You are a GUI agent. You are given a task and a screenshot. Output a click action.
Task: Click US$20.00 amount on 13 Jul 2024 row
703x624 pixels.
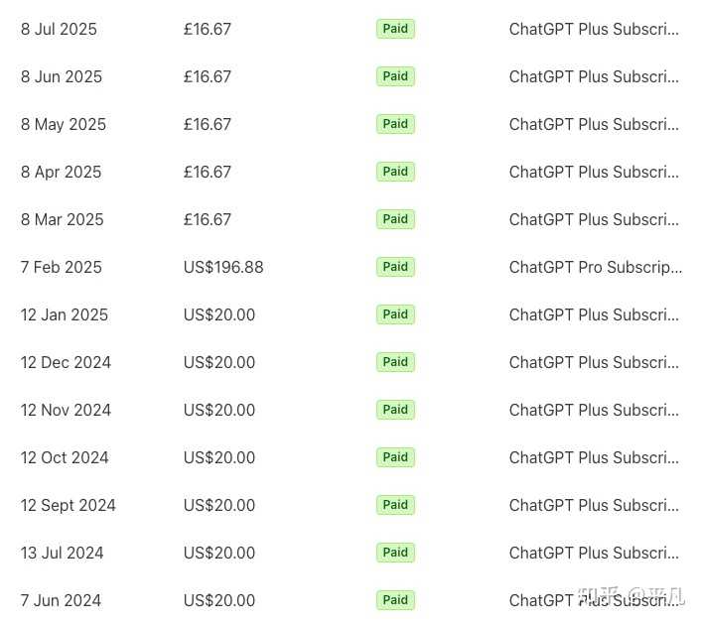(218, 553)
